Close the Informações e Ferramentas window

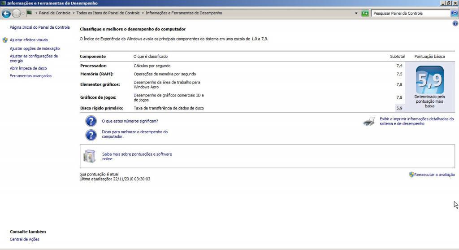pos(455,3)
